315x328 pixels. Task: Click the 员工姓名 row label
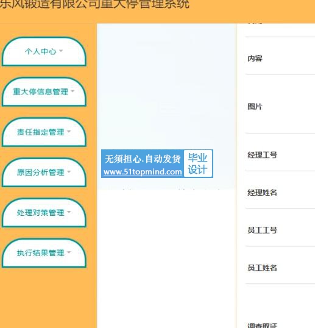[263, 268]
